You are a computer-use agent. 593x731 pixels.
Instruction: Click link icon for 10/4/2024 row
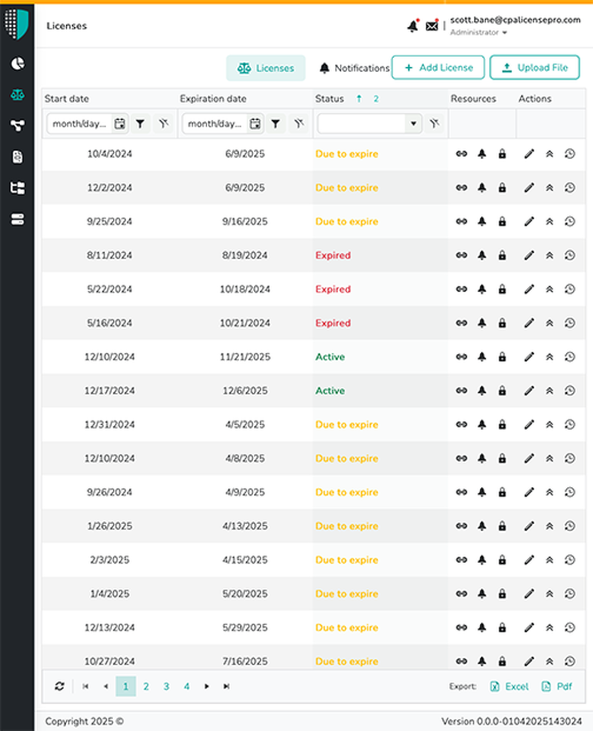click(462, 154)
